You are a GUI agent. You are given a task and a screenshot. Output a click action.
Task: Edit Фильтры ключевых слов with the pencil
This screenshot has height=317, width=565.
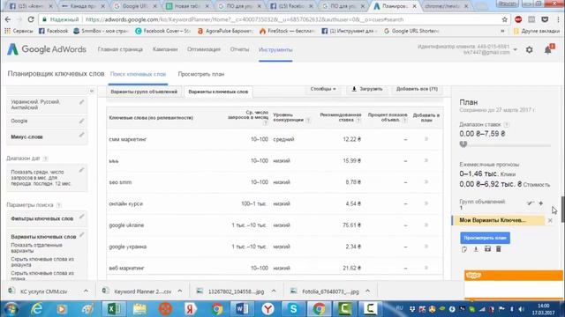pyautogui.click(x=82, y=217)
